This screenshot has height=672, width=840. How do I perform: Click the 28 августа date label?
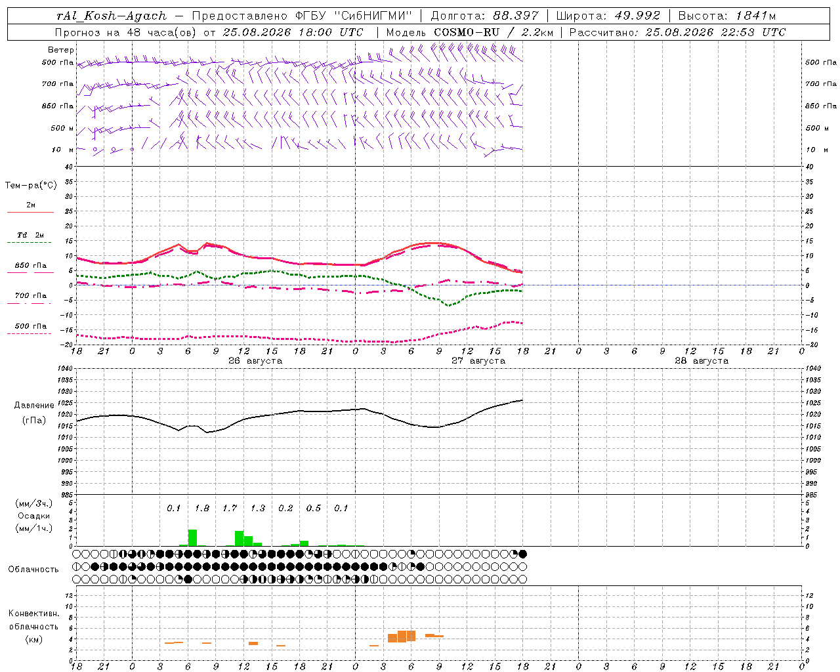[x=702, y=360]
